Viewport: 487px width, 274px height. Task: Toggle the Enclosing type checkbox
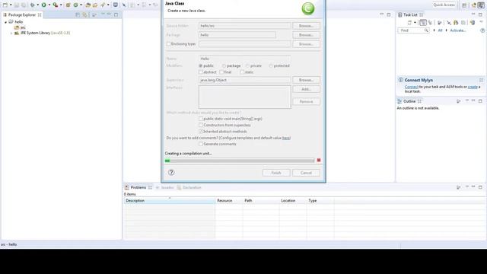[169, 44]
